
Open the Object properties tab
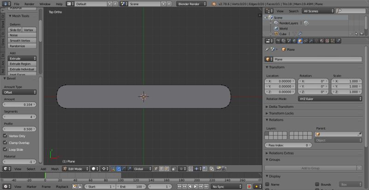(x=300, y=41)
